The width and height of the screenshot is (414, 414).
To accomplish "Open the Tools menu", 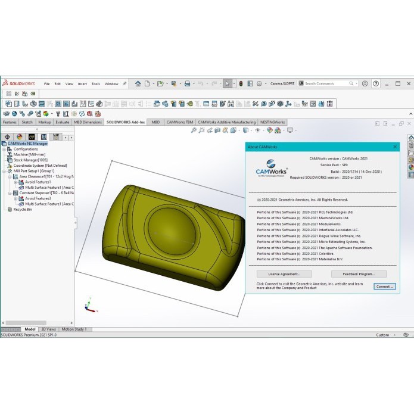I will 95,84.
